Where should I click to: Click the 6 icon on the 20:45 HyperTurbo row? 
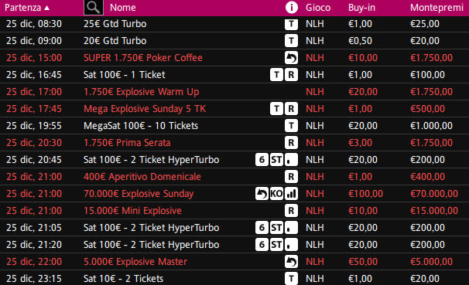point(262,160)
